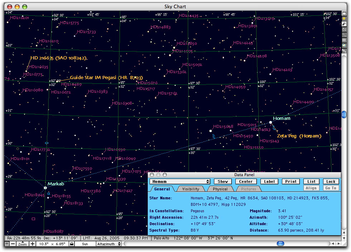Click the Center button
Viewport: 351px width, 252px height.
(x=246, y=181)
